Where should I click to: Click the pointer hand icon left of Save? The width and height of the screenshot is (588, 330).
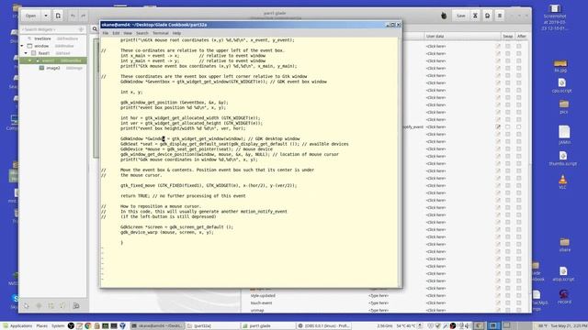point(444,16)
